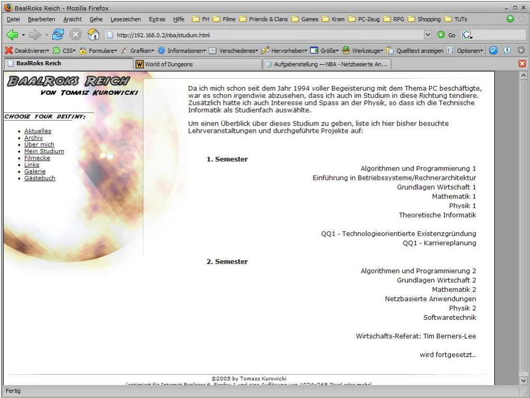
Task: Reload the current page
Action: (58, 35)
